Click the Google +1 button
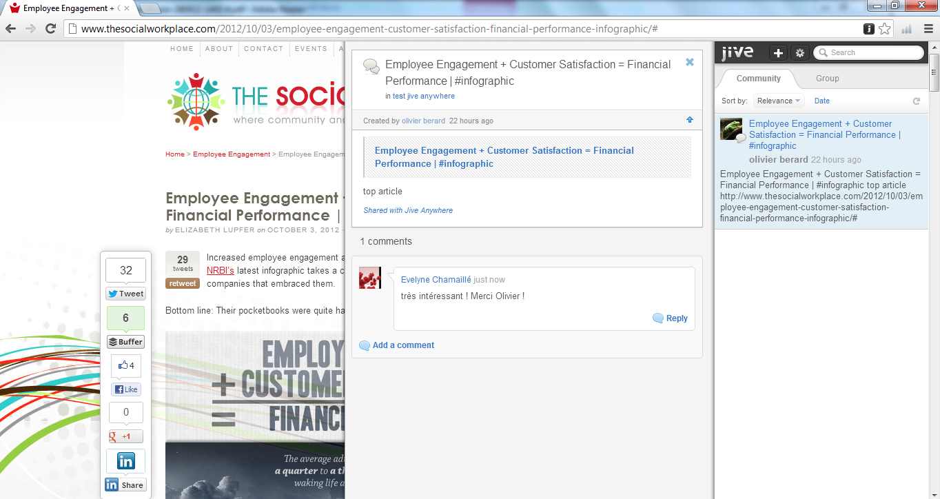 [x=126, y=436]
